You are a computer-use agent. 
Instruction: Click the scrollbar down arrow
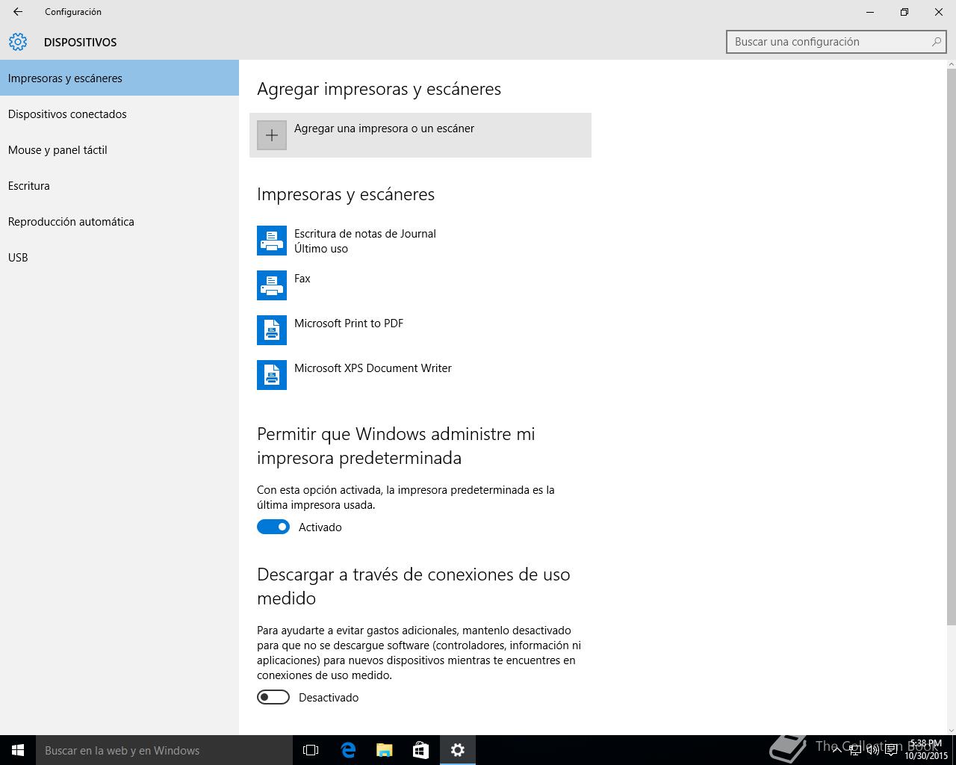(x=951, y=730)
